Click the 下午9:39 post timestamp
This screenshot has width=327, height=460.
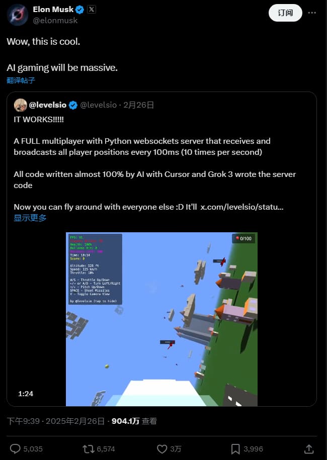click(x=23, y=421)
